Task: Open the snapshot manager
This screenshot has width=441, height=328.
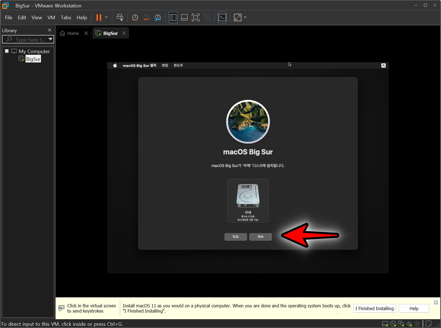Action: 158,18
